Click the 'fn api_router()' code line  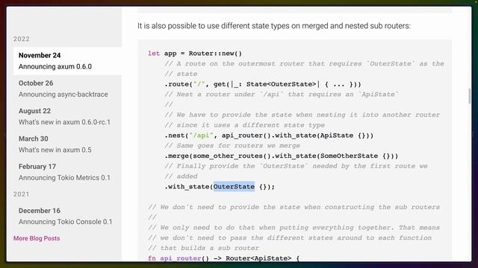(224, 258)
